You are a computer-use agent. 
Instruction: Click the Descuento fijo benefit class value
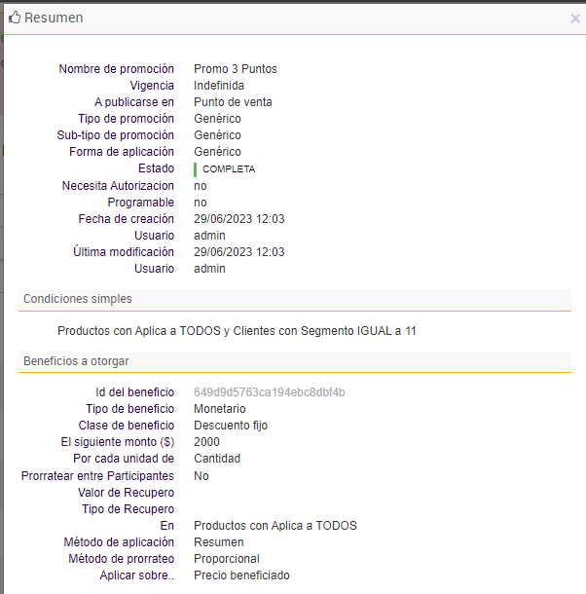(x=231, y=426)
